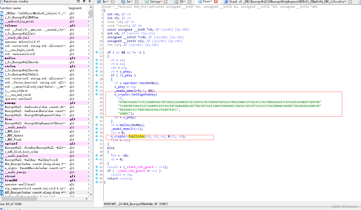This screenshot has height=210, width=361.
Task: Click scroll-up arrow of functions list
Action: point(91,7)
